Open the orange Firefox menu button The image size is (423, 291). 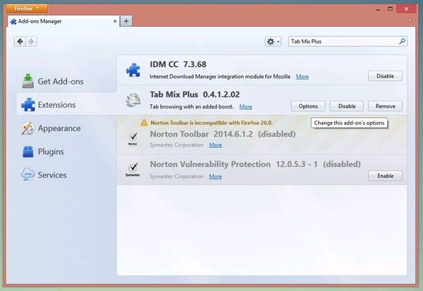click(x=27, y=8)
